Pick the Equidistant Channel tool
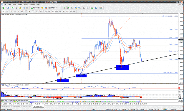 [x=22, y=11]
